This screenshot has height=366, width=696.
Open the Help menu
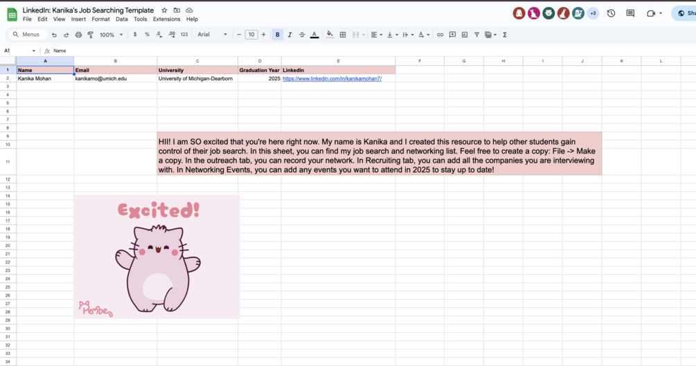point(192,19)
